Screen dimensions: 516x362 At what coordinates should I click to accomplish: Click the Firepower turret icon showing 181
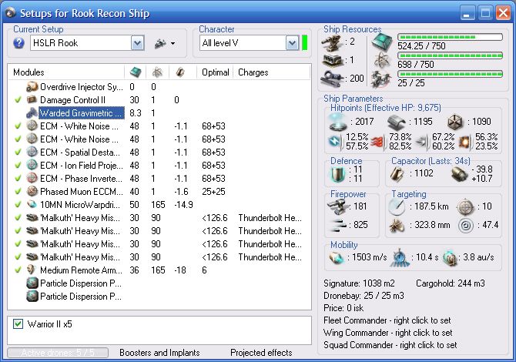338,206
